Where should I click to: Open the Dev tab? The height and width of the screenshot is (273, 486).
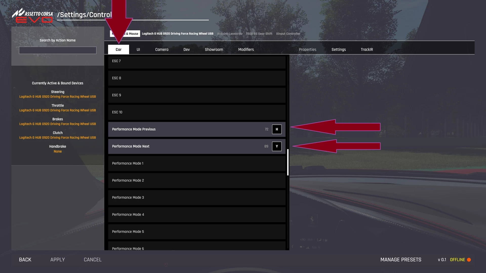coord(187,50)
